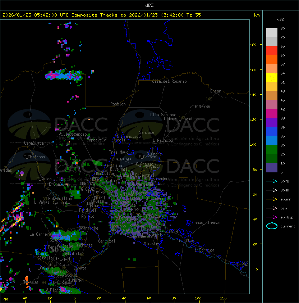Click the Zapata place label
The height and width of the screenshot is (303, 299).
(80, 268)
